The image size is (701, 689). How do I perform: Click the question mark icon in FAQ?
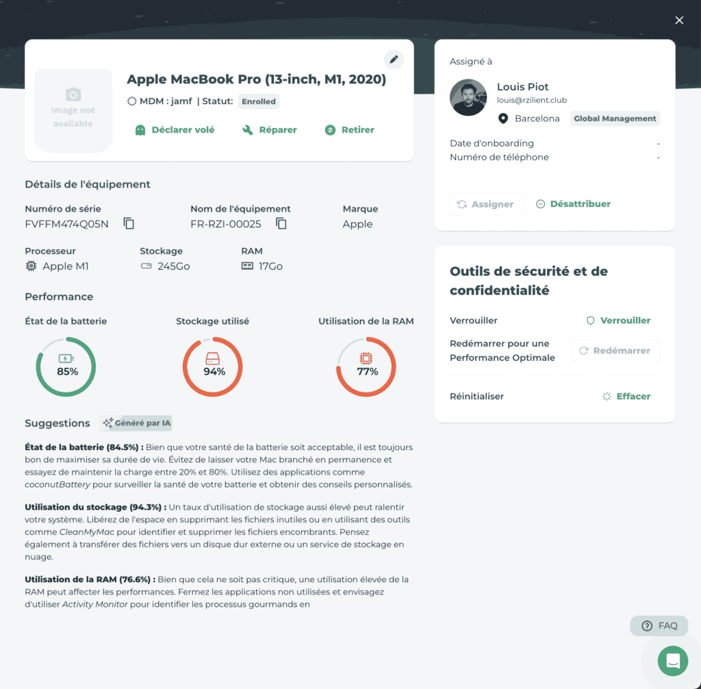(x=647, y=626)
